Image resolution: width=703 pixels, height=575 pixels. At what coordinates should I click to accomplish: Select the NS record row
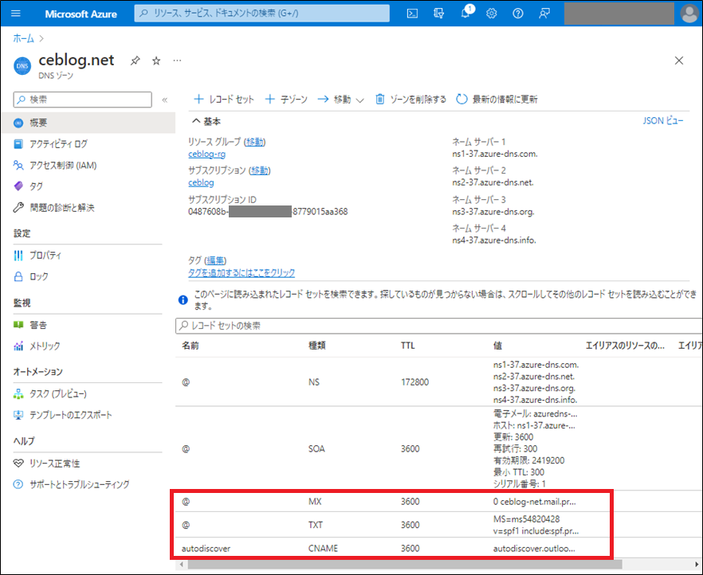click(438, 382)
